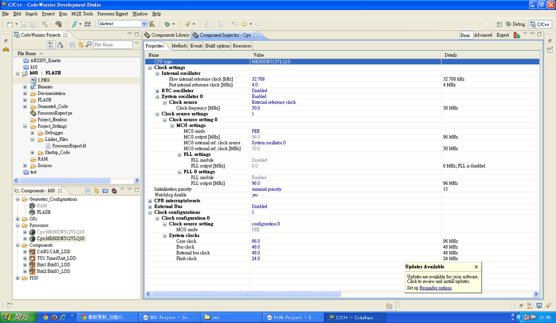Switch to Basic view mode

(x=466, y=35)
